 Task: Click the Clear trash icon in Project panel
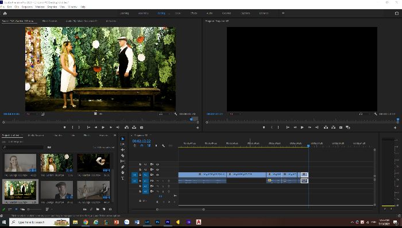pos(110,209)
